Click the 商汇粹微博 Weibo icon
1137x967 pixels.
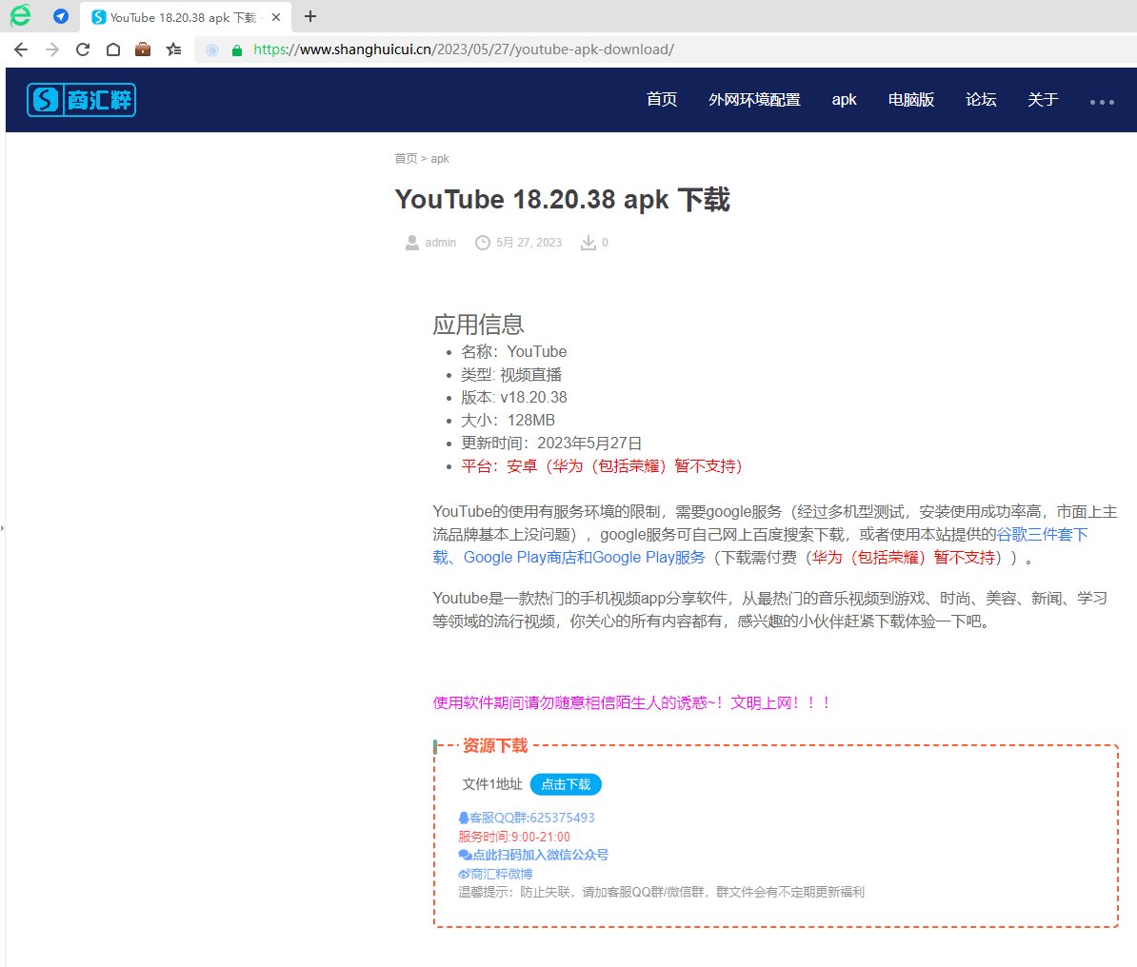point(464,874)
